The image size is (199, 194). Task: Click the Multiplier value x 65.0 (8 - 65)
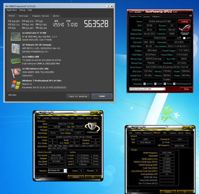point(56,158)
